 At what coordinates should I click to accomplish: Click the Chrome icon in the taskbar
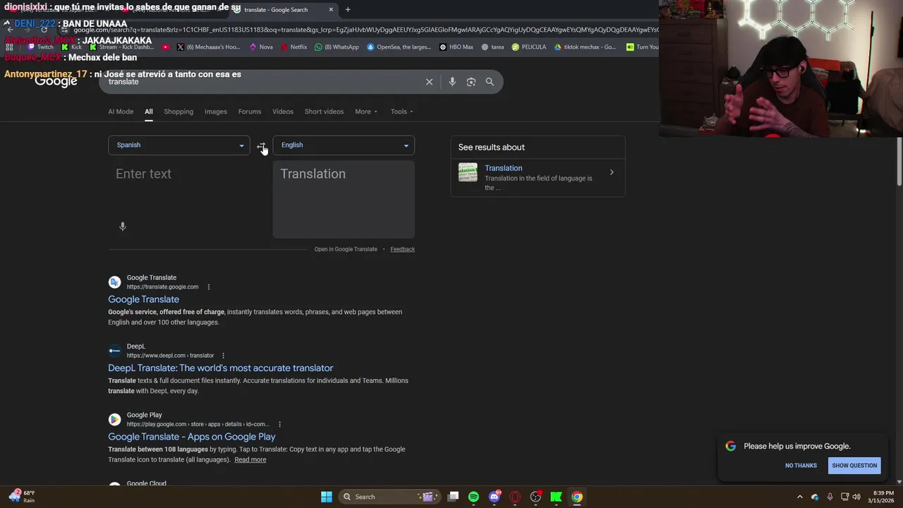point(577,497)
